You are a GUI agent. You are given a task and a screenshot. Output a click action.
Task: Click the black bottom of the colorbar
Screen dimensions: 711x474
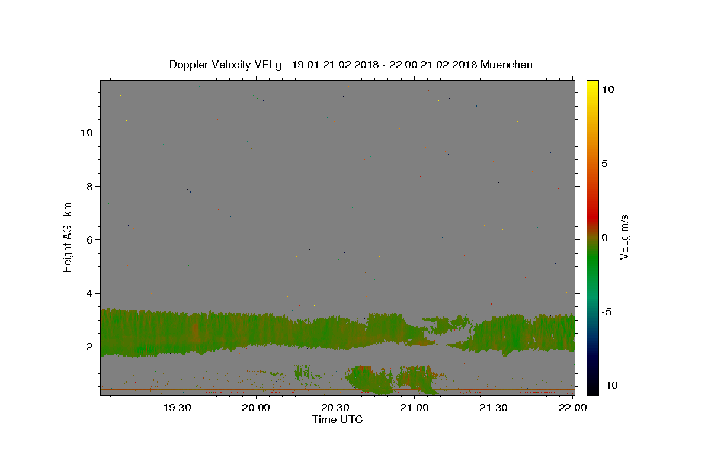pos(592,390)
